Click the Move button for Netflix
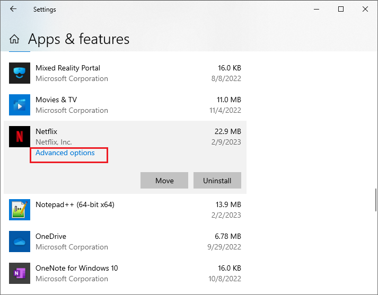Viewport: 378px width, 295px height. [164, 181]
